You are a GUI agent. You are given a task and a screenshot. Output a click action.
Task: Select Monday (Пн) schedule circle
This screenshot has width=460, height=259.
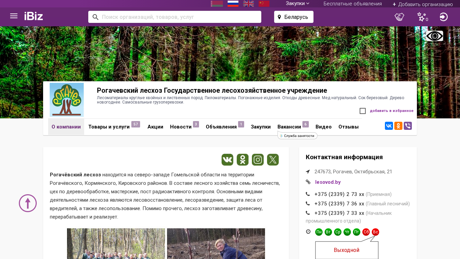[319, 232]
